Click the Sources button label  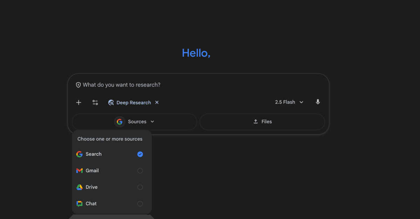tap(137, 122)
